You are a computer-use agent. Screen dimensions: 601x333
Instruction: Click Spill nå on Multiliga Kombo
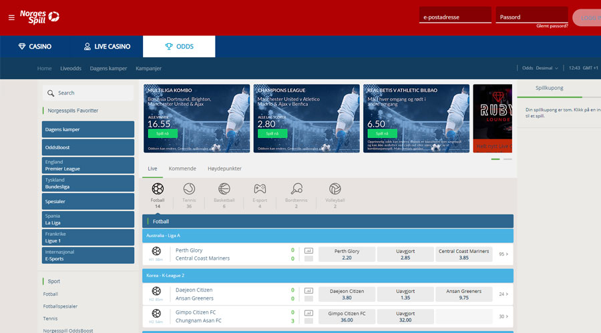(163, 133)
